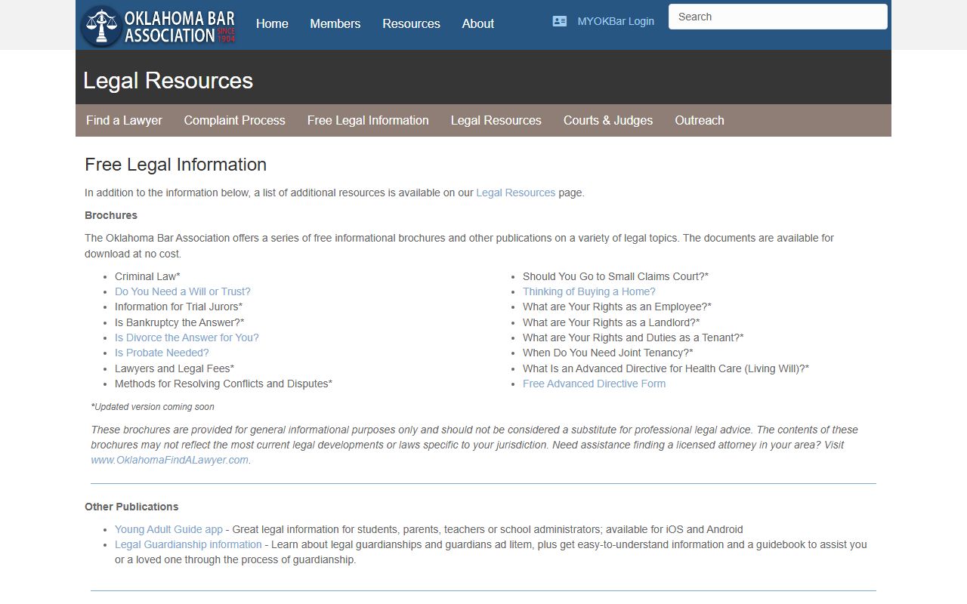Viewport: 967px width, 604px height.
Task: Visit www.OklahomaFindALawyer.com link
Action: point(170,460)
